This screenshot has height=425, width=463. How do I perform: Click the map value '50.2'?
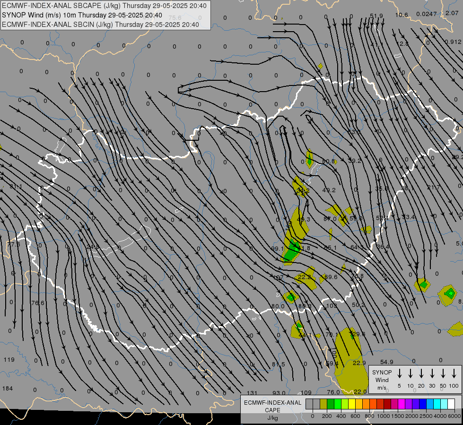pos(358,305)
